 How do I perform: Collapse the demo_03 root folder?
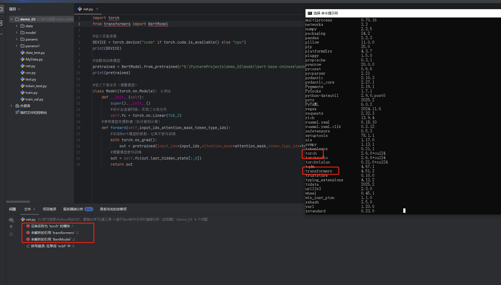[11, 19]
